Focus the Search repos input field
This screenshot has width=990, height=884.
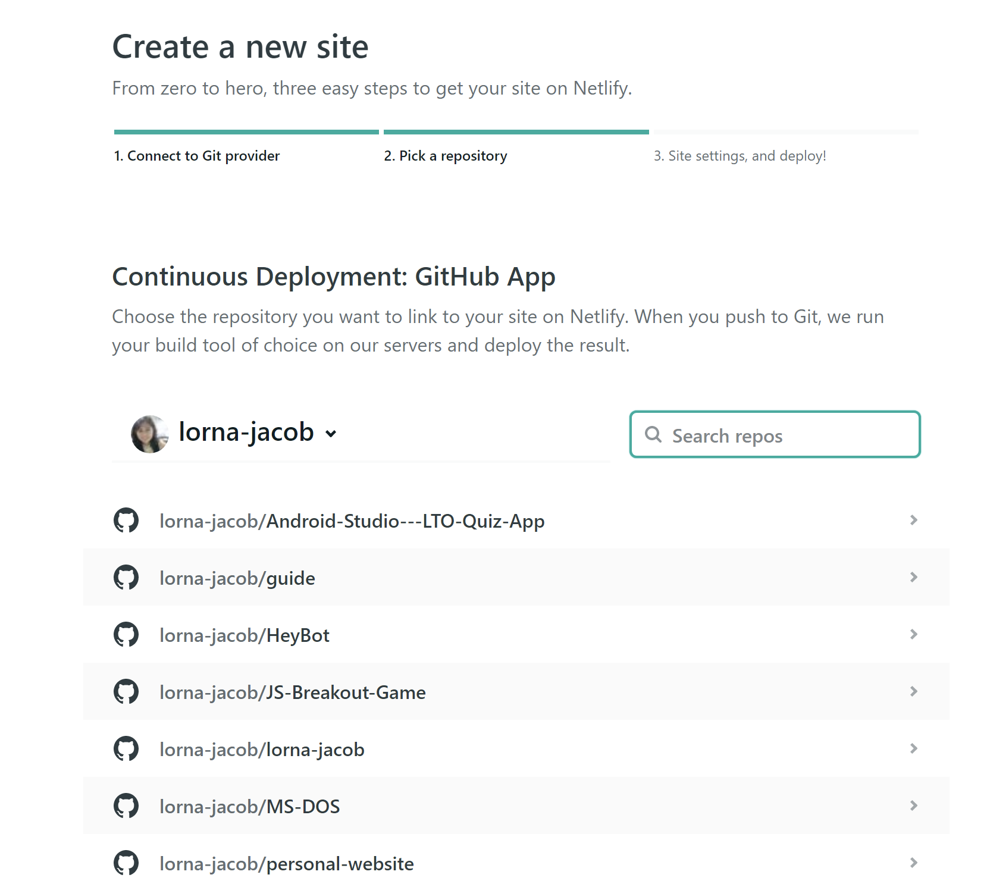775,435
